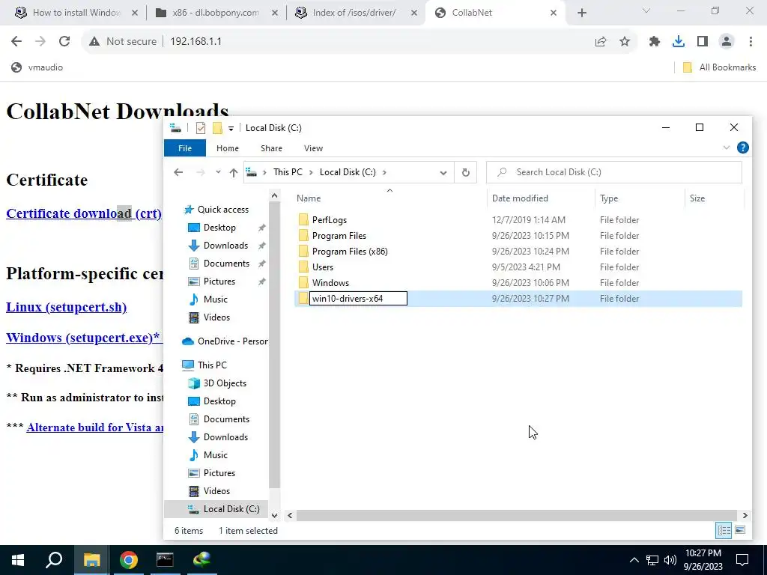This screenshot has height=575, width=767.
Task: Open Chrome downloads icon
Action: (679, 42)
